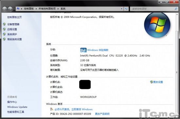The height and width of the screenshot is (119, 180).
Task: Go forward with the Forward arrow button
Action: click(x=10, y=9)
